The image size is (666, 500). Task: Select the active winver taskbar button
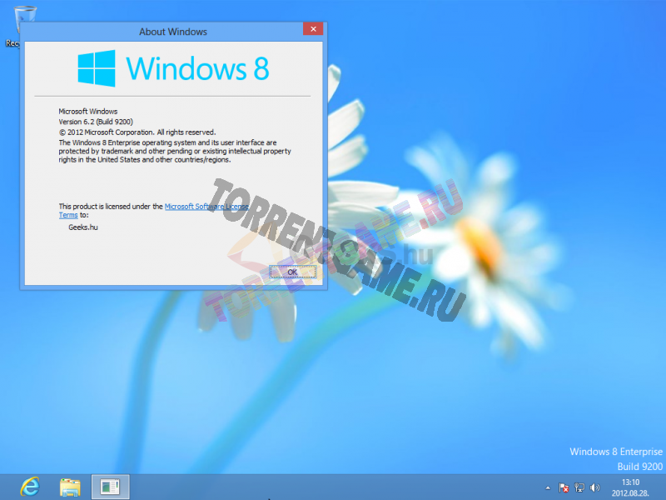[111, 487]
